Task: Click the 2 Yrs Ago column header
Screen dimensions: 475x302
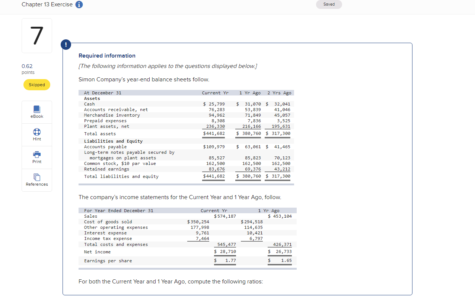Action: 279,93
